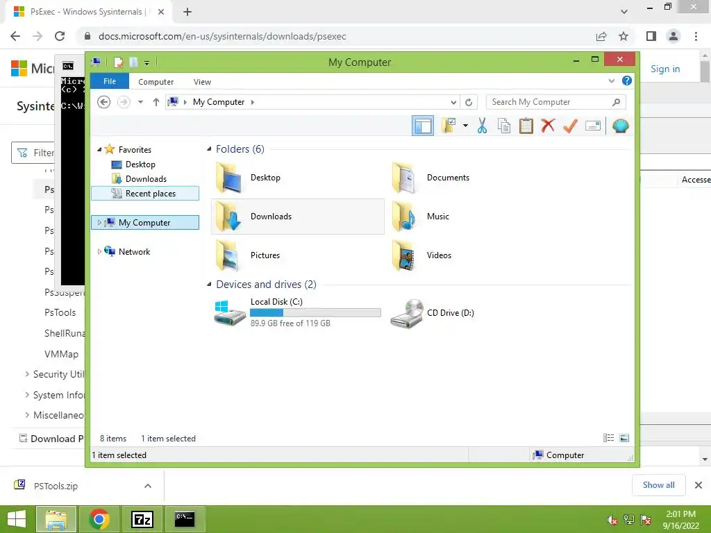Bookmark this page with the star icon
Image resolution: width=711 pixels, height=533 pixels.
[x=624, y=36]
